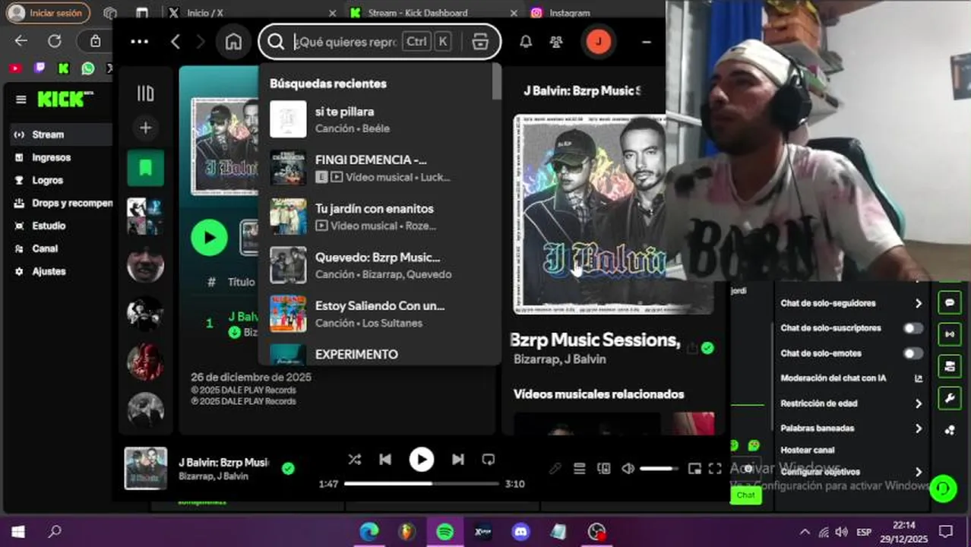The width and height of the screenshot is (971, 547).
Task: Click the green saved checkmark in player bar
Action: tap(288, 469)
